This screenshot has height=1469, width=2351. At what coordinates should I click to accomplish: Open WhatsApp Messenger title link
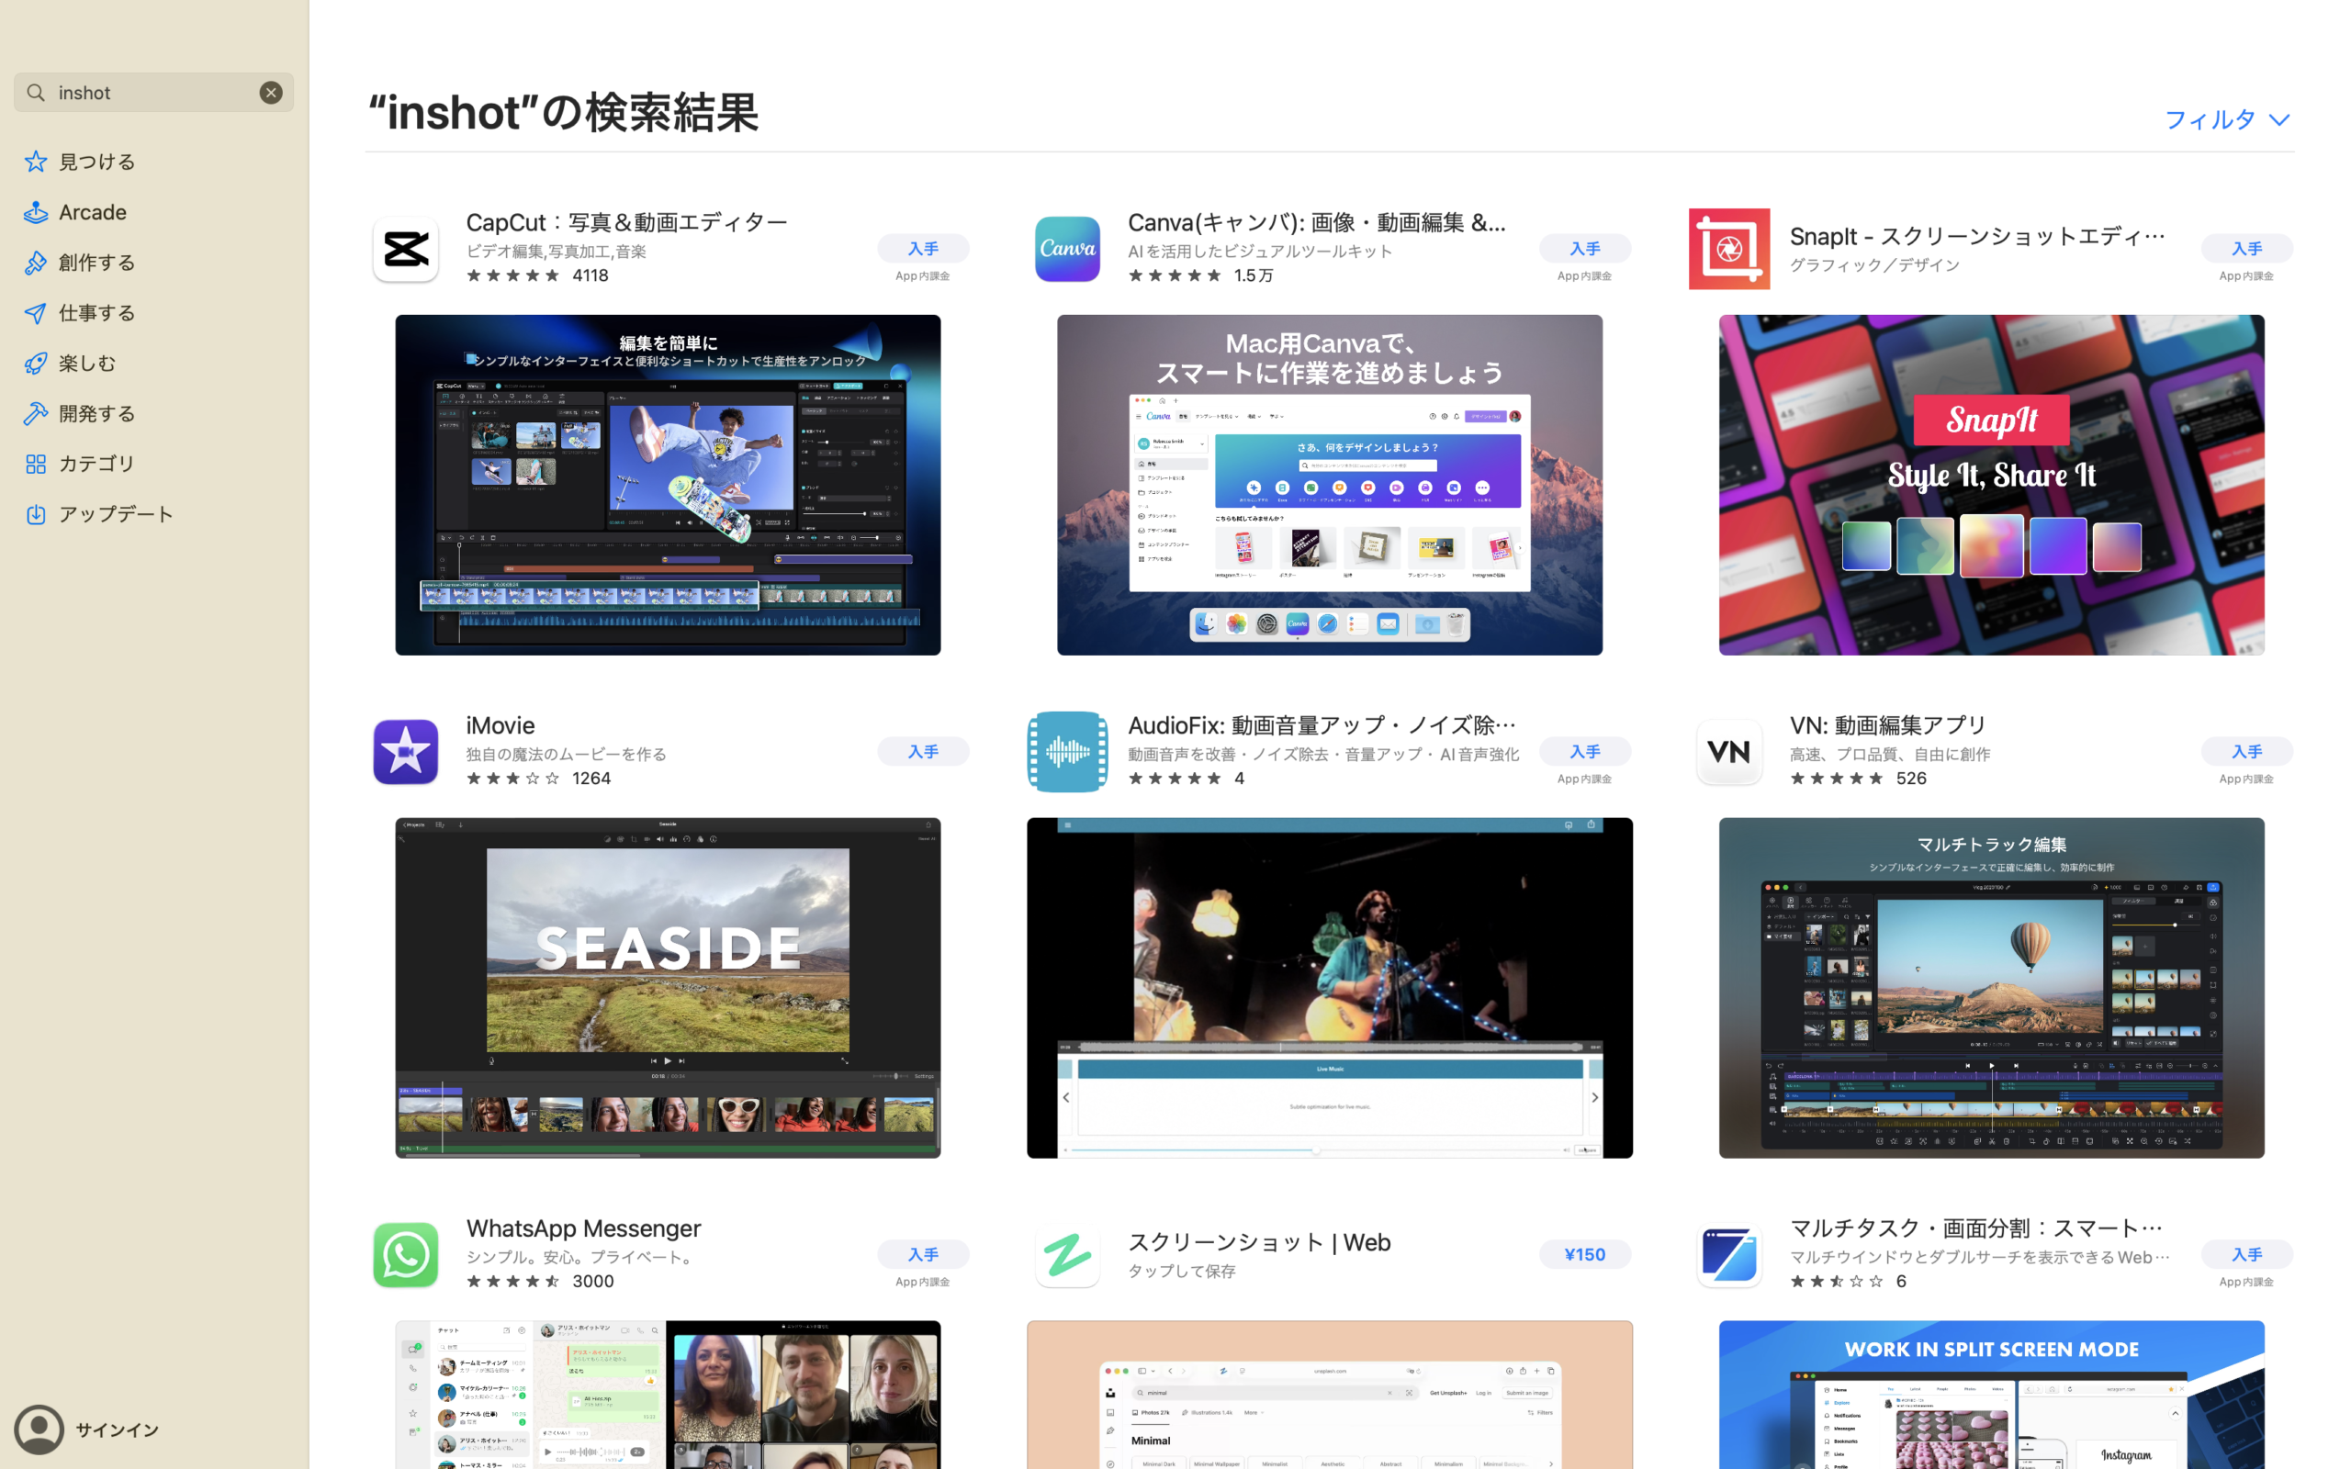click(x=583, y=1228)
